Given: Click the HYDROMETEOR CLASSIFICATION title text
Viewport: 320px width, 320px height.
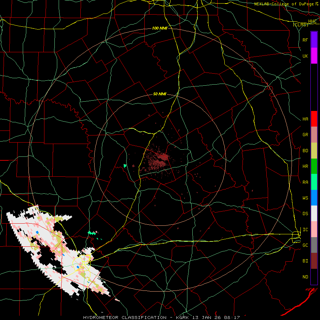Looking at the screenshot, I should (125, 318).
